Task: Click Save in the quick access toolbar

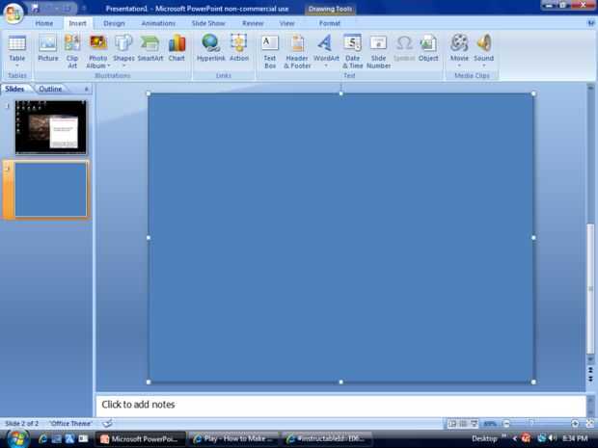Action: coord(35,8)
